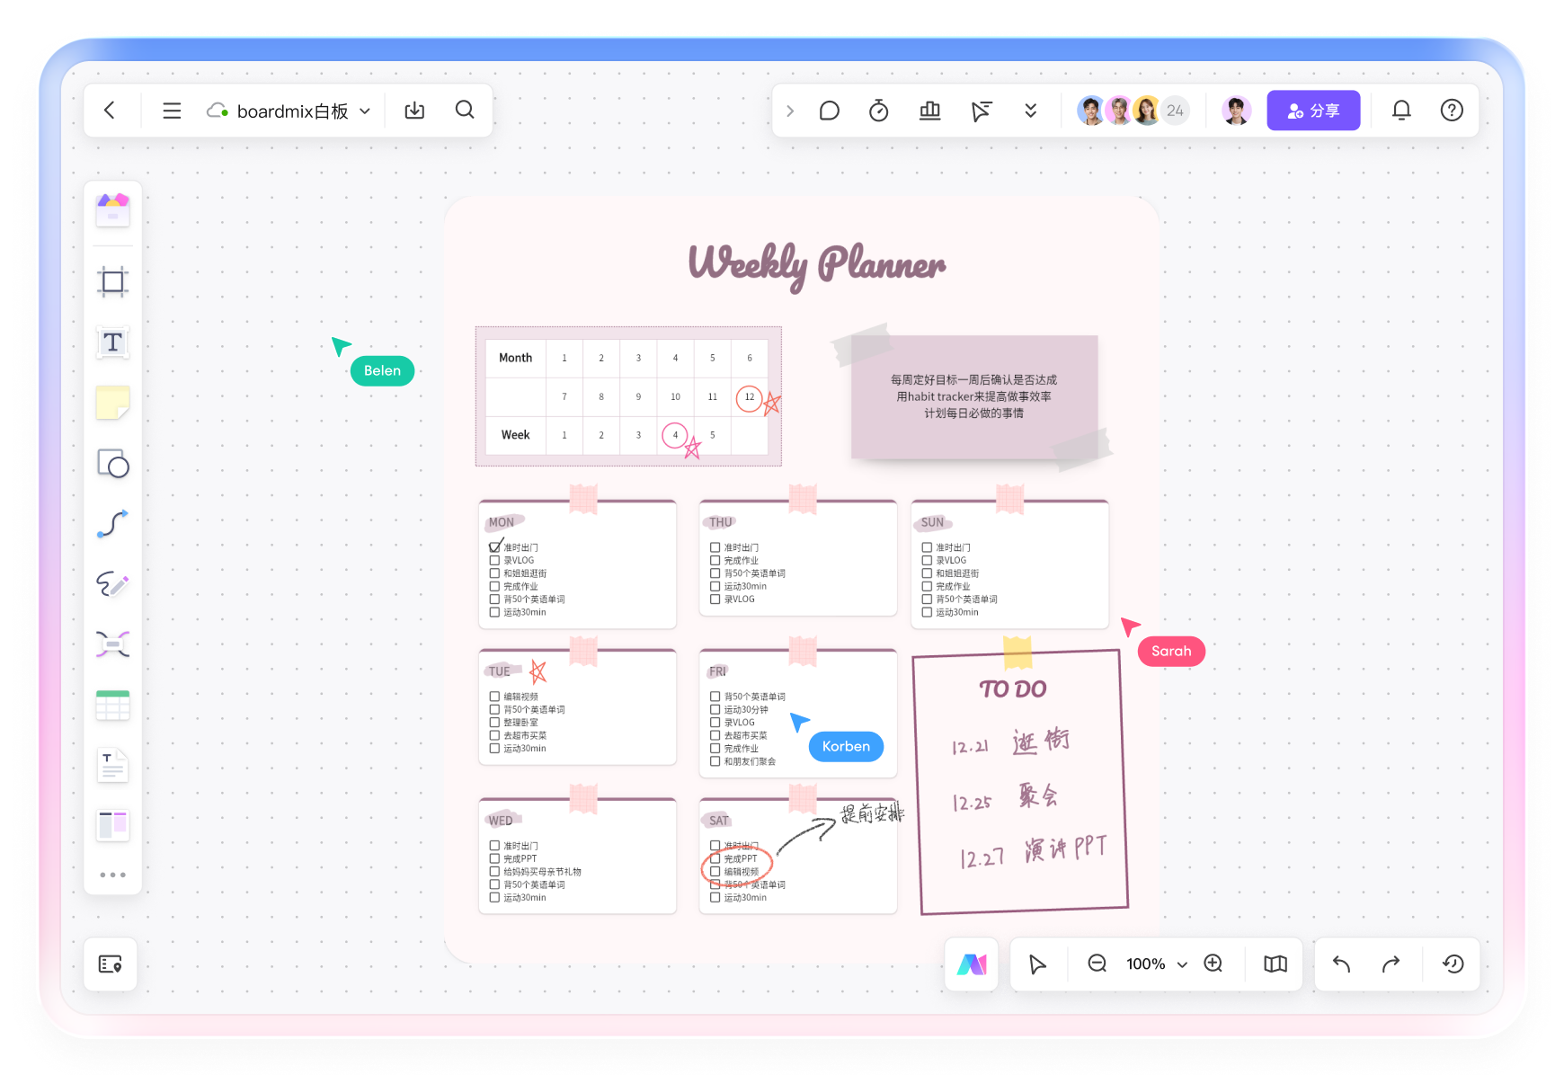Uncheck the first MON checklist item
1564x1075 pixels.
coord(494,547)
